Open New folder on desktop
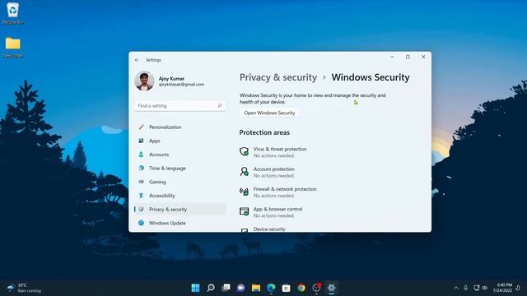Viewport: 527px width, 296px height. 13,47
